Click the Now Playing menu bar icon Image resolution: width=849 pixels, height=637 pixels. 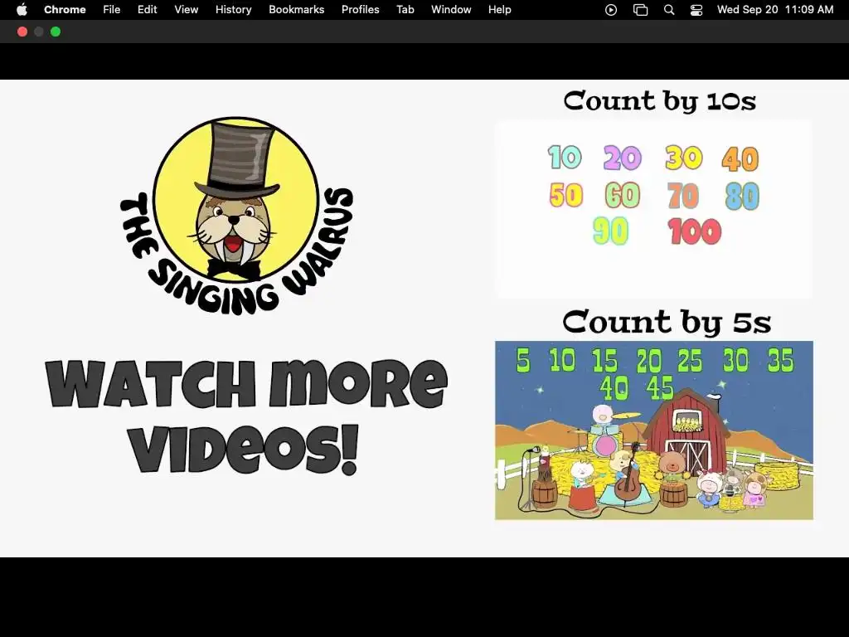(611, 10)
